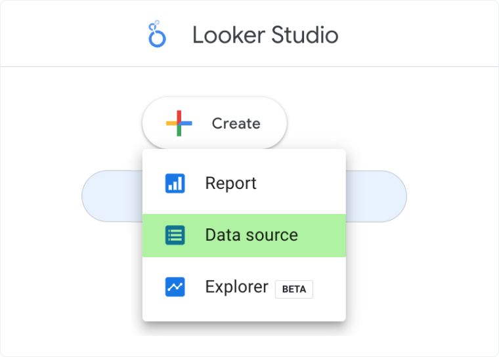The image size is (499, 357).
Task: Select Explorer from the Create menu
Action: tap(244, 287)
